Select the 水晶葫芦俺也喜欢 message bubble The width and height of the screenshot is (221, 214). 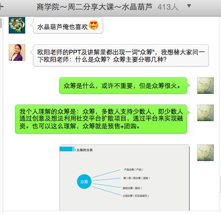[x=68, y=26]
